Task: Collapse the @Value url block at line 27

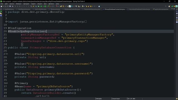Action: coord(8,54)
